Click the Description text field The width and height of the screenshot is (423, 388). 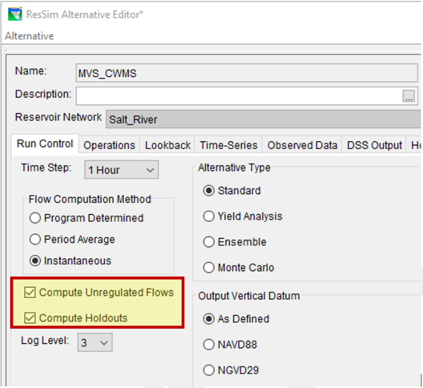pyautogui.click(x=239, y=95)
